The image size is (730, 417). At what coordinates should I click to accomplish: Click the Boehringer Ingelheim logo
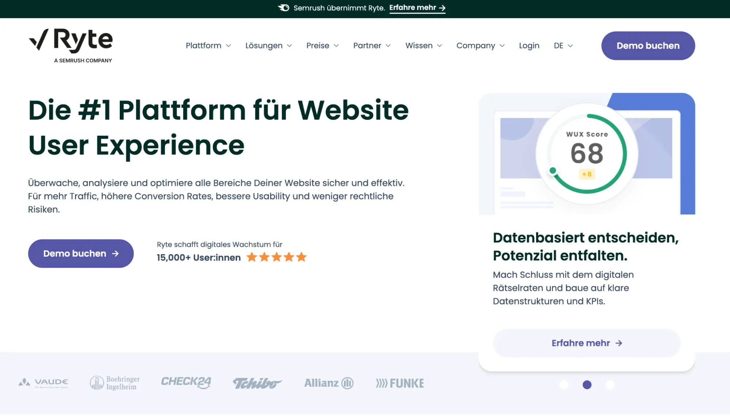point(115,383)
